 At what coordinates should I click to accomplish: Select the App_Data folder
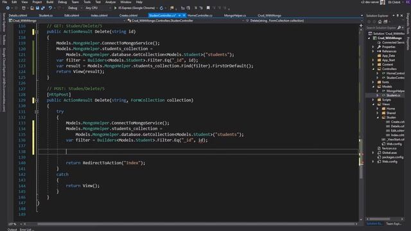tap(386, 56)
